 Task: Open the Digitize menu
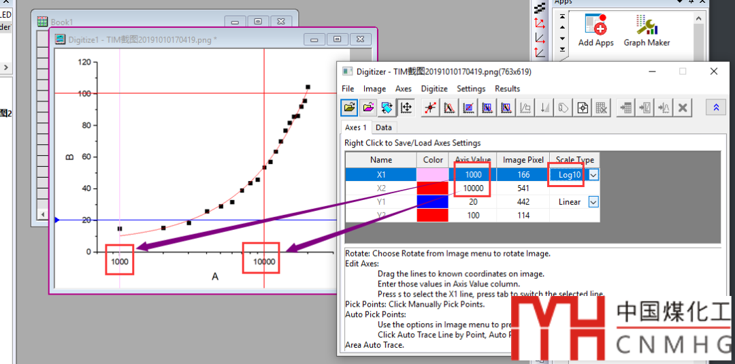coord(434,88)
